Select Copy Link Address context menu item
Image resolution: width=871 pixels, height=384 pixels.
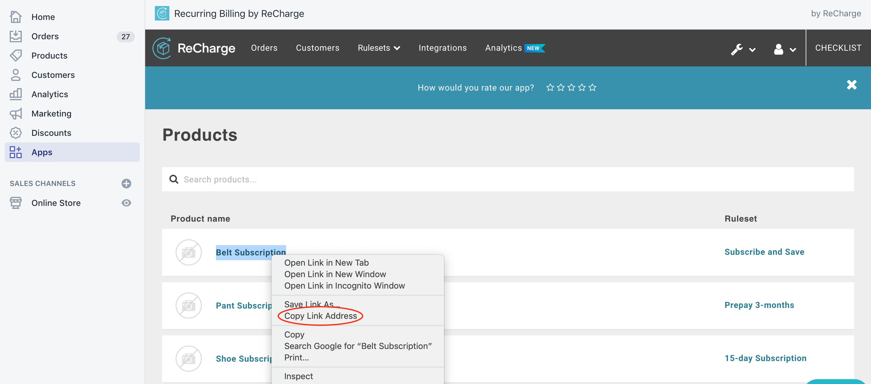click(320, 315)
